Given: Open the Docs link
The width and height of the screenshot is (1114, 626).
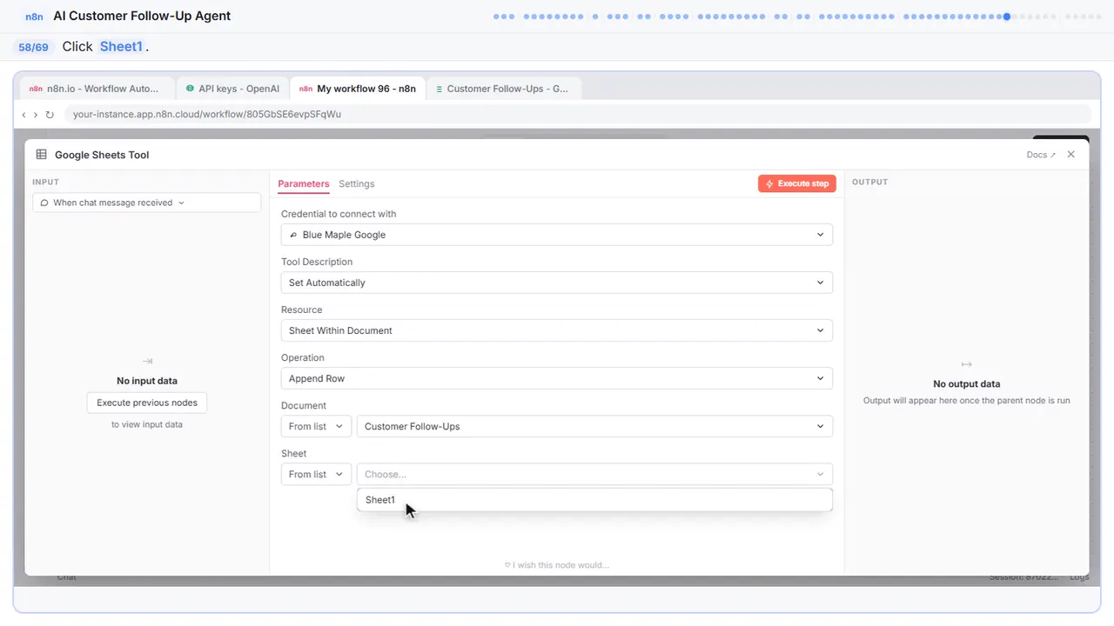Looking at the screenshot, I should click(x=1041, y=155).
